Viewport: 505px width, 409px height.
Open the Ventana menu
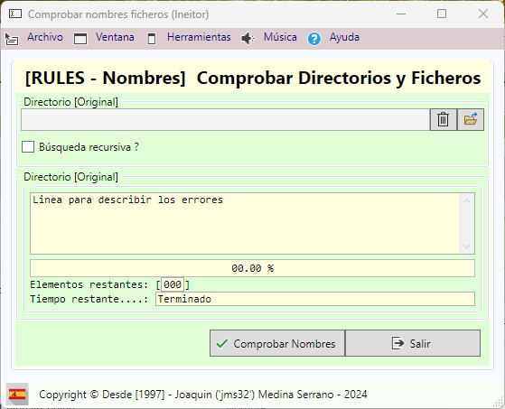click(x=115, y=37)
